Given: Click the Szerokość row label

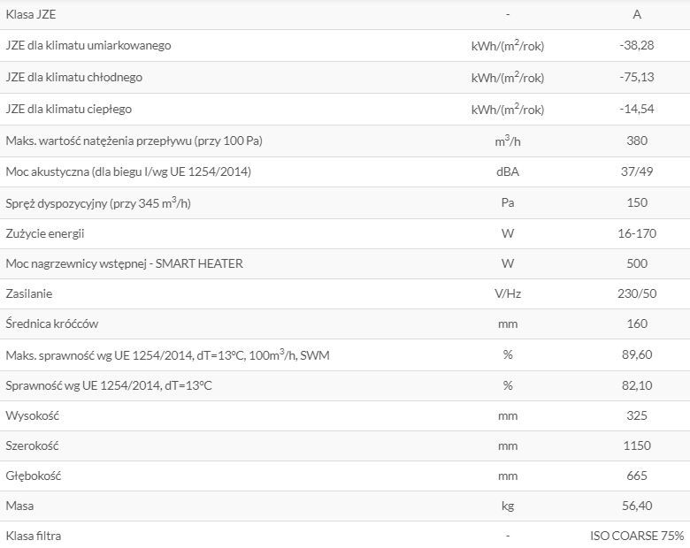Looking at the screenshot, I should pyautogui.click(x=32, y=445).
